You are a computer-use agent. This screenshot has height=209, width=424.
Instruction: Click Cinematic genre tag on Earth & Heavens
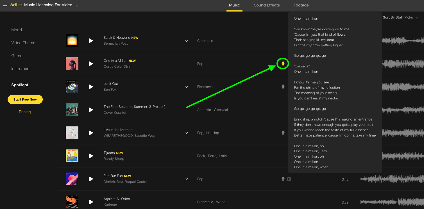[205, 41]
